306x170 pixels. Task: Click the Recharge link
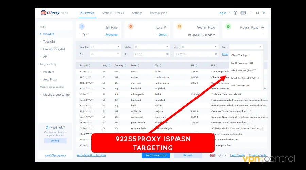pyautogui.click(x=112, y=35)
